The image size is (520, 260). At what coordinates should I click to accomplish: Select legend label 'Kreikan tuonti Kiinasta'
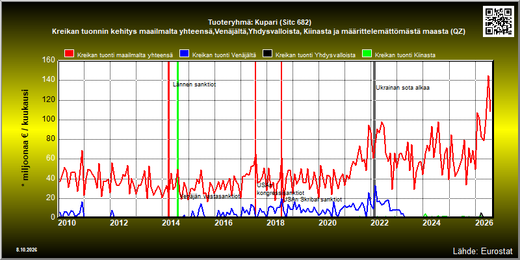pyautogui.click(x=405, y=55)
